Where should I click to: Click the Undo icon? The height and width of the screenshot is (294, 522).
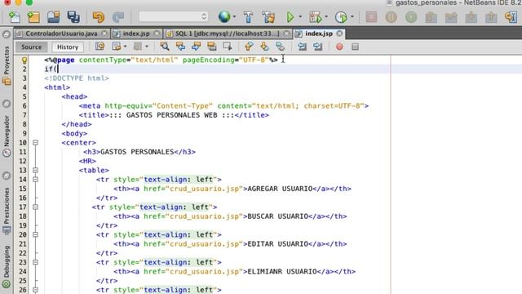(98, 16)
